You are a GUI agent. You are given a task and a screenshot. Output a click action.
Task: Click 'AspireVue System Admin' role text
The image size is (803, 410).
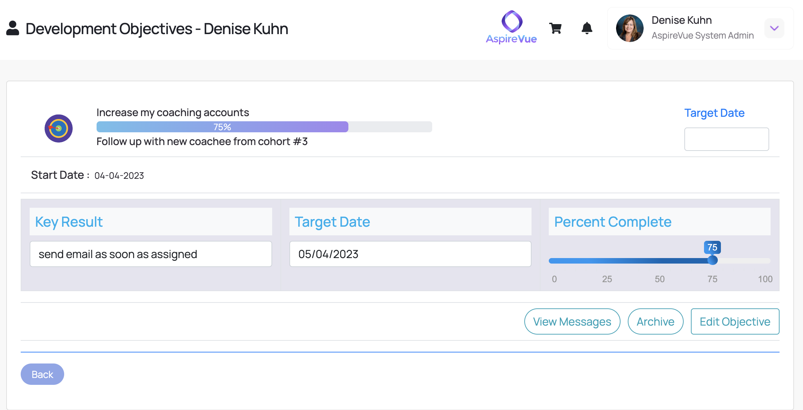pos(703,35)
